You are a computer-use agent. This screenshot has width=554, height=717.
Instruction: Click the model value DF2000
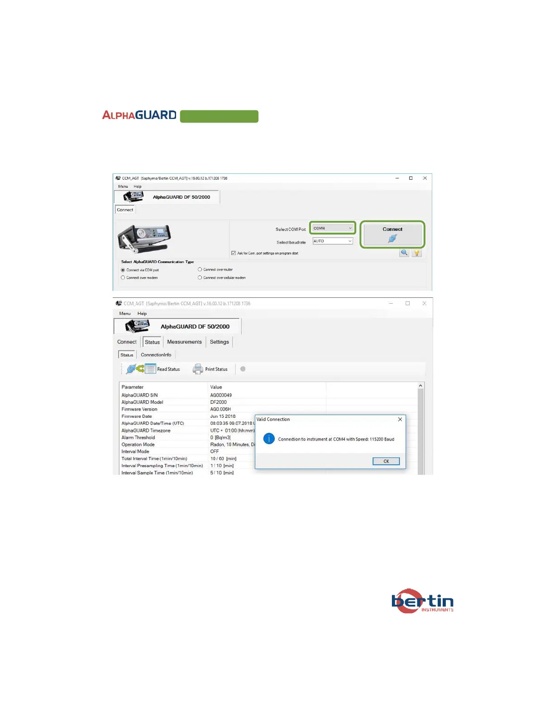click(219, 402)
